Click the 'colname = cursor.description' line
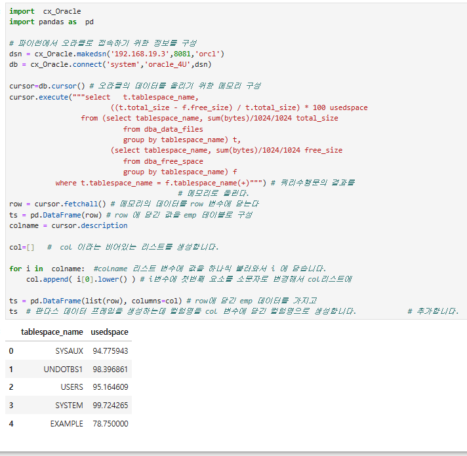Screen dimensions: 467x456 (x=68, y=226)
